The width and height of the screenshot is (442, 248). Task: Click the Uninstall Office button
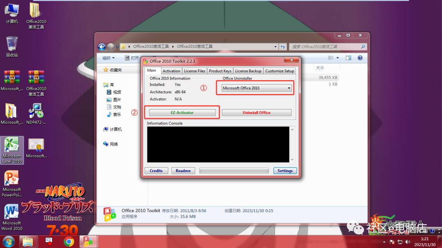click(x=257, y=113)
